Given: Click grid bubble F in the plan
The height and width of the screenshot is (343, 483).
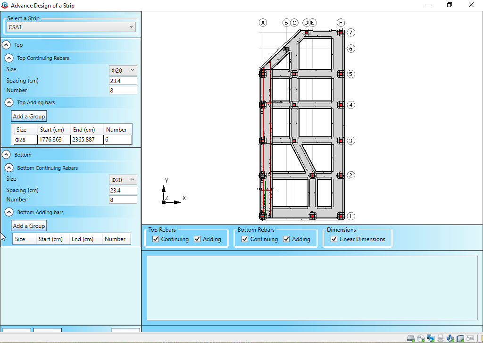Looking at the screenshot, I should (341, 23).
